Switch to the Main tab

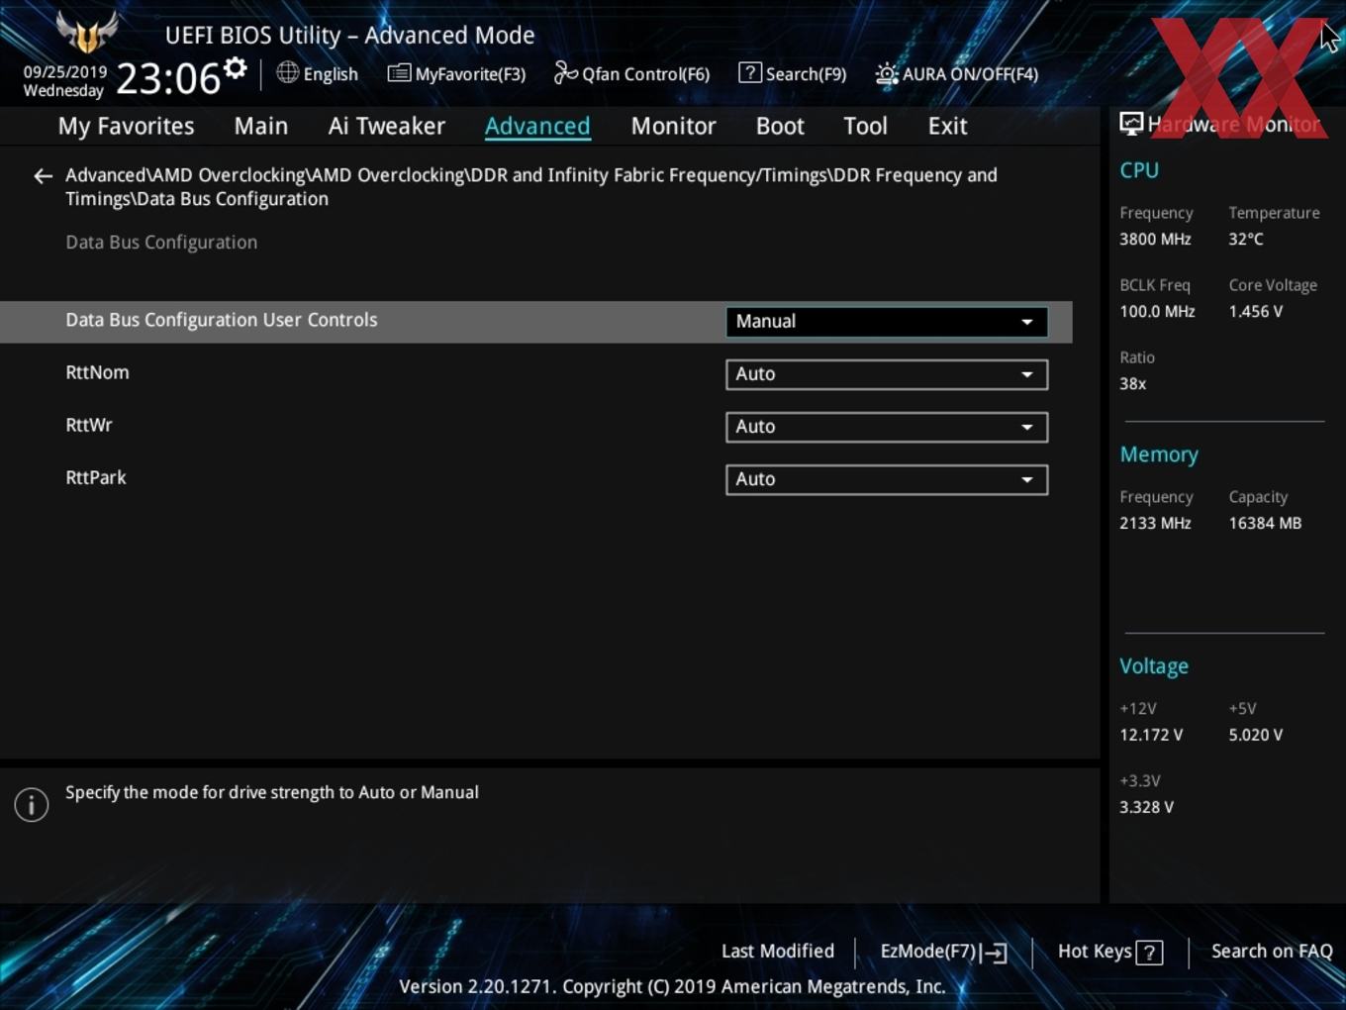[x=261, y=126]
